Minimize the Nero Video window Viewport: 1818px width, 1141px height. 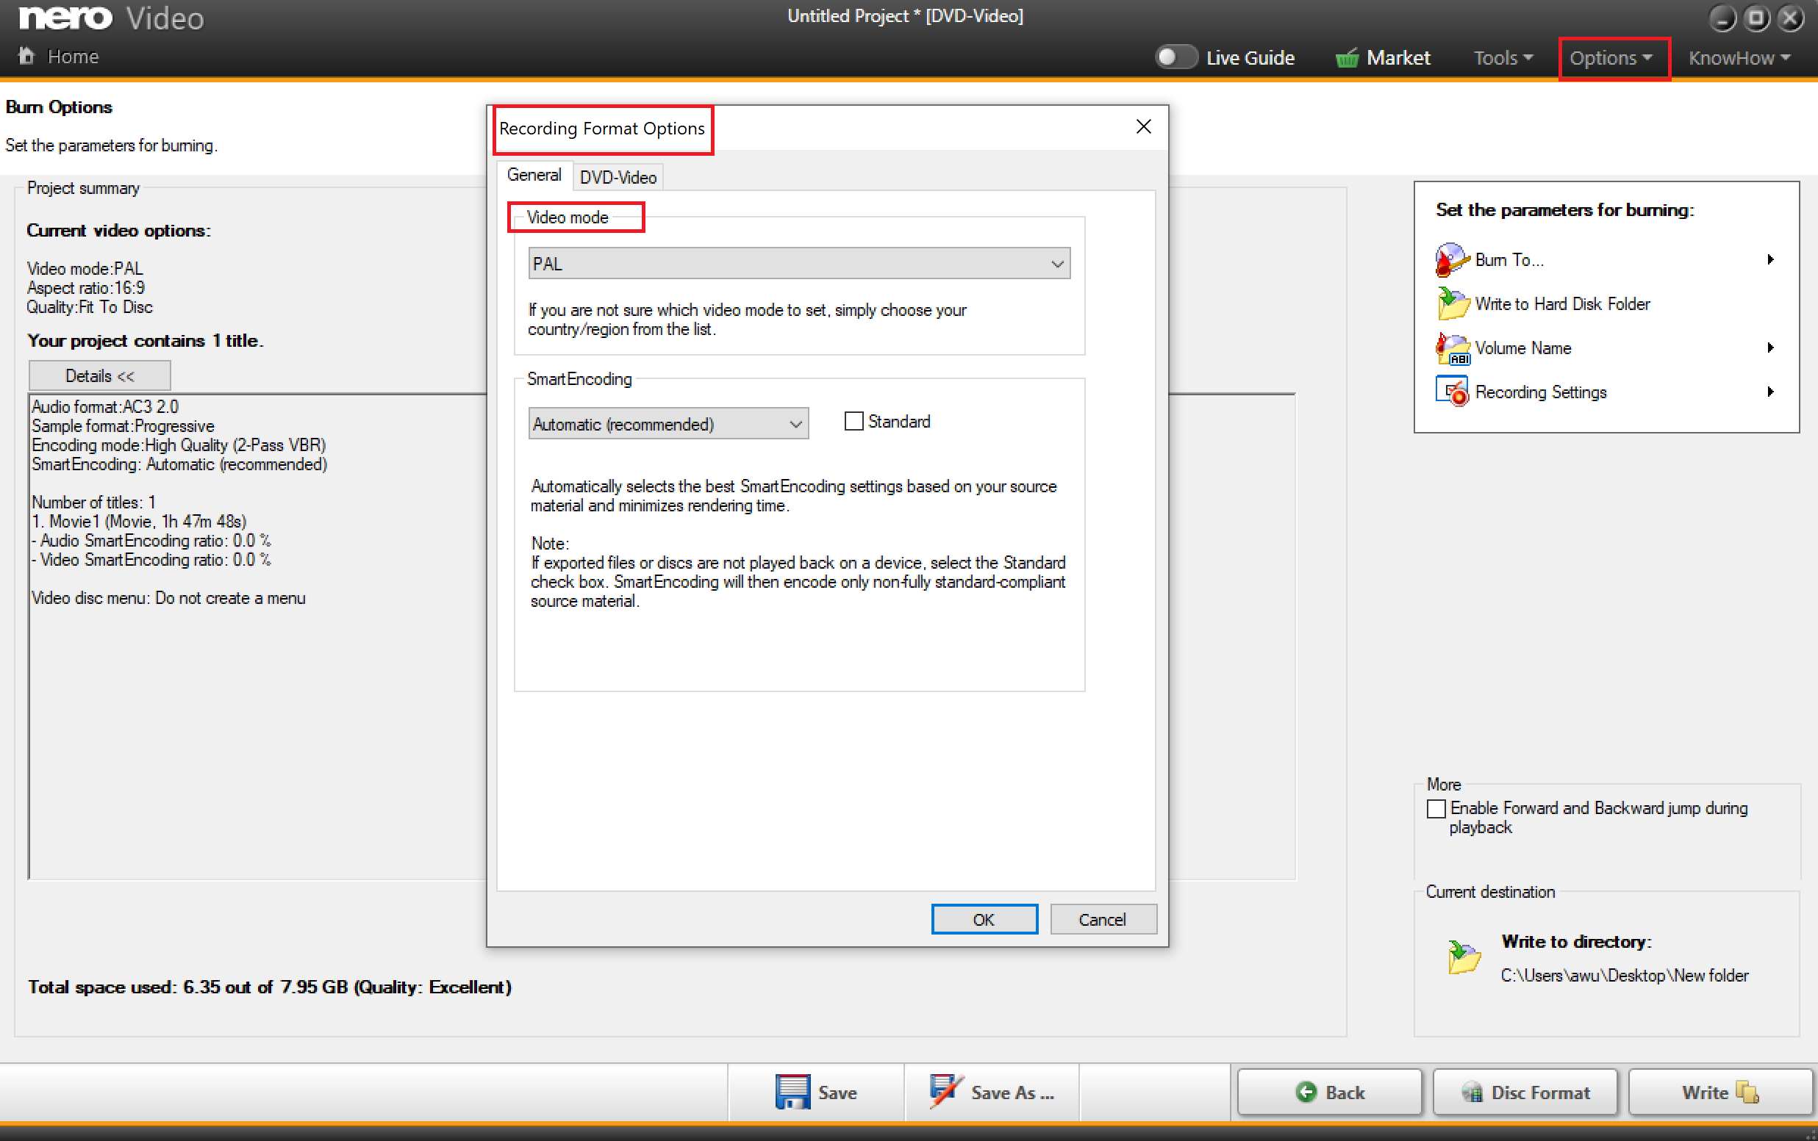point(1723,18)
